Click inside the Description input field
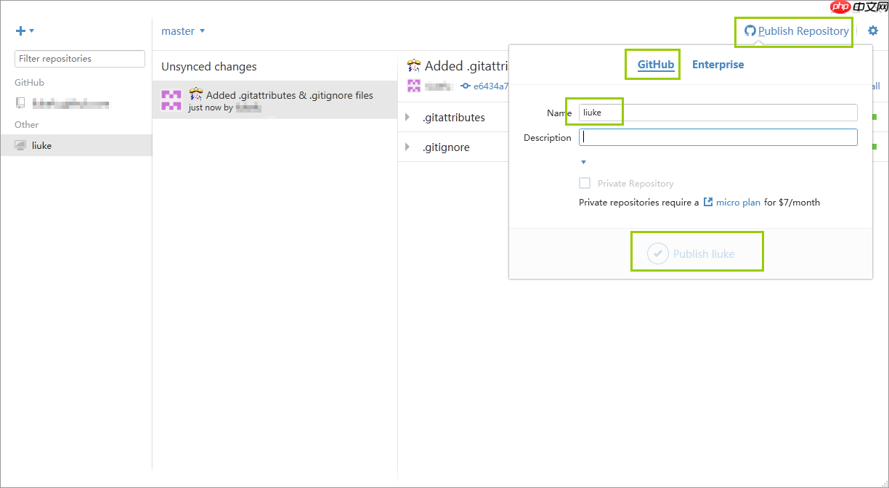The width and height of the screenshot is (889, 488). tap(718, 137)
